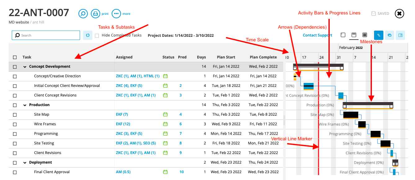Click the print icon
415x180 pixels.
[96, 14]
